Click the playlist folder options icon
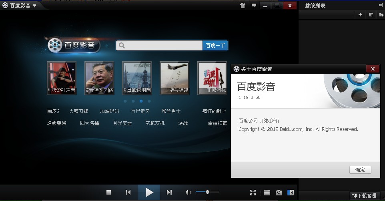 pyautogui.click(x=381, y=15)
